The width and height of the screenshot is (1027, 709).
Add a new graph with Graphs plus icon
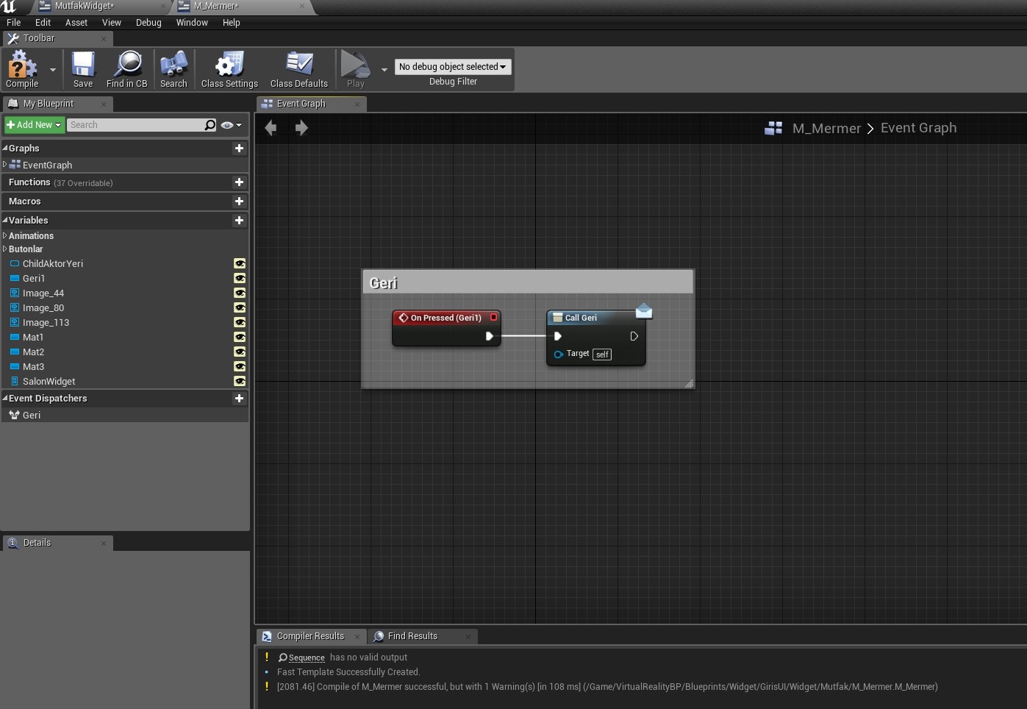pos(239,149)
